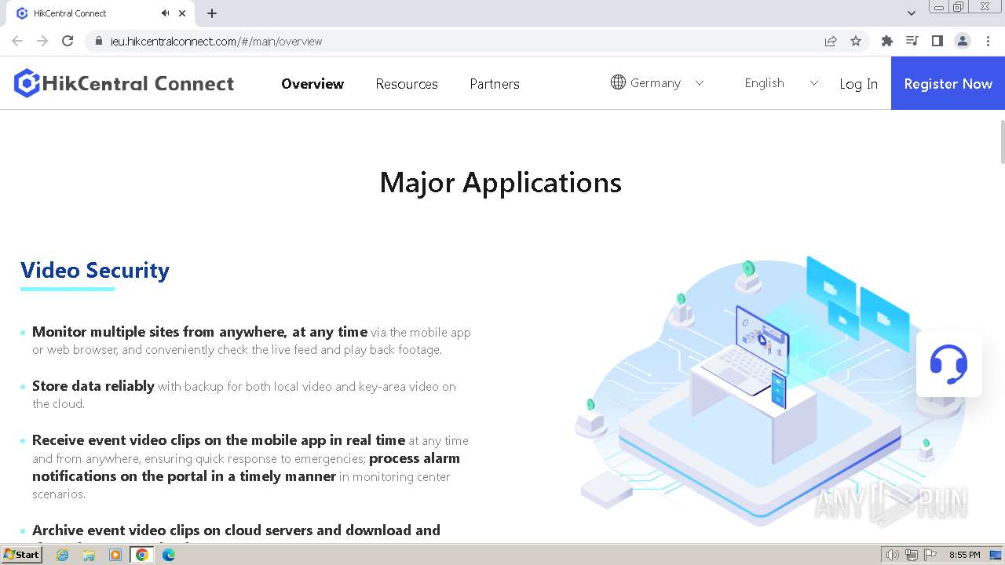This screenshot has width=1005, height=565.
Task: Click the globe icon next to Germany
Action: pyautogui.click(x=618, y=82)
